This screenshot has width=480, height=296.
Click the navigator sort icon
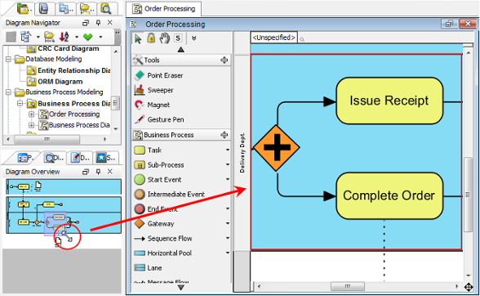pyautogui.click(x=64, y=37)
